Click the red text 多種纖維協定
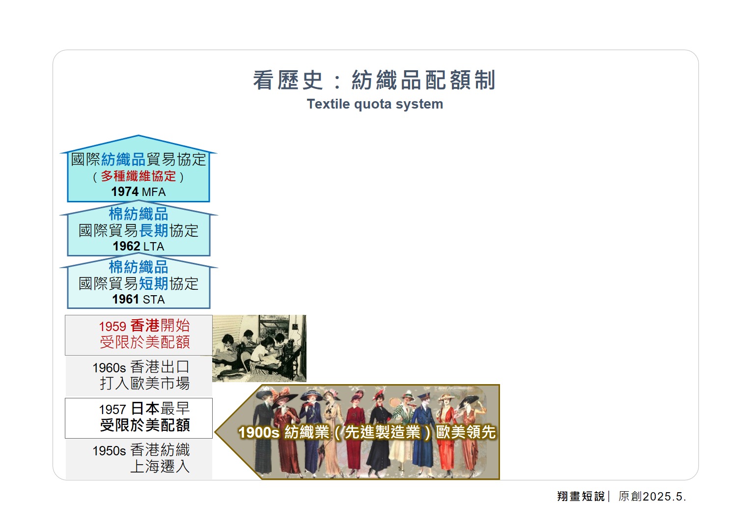751x530 pixels. (139, 176)
